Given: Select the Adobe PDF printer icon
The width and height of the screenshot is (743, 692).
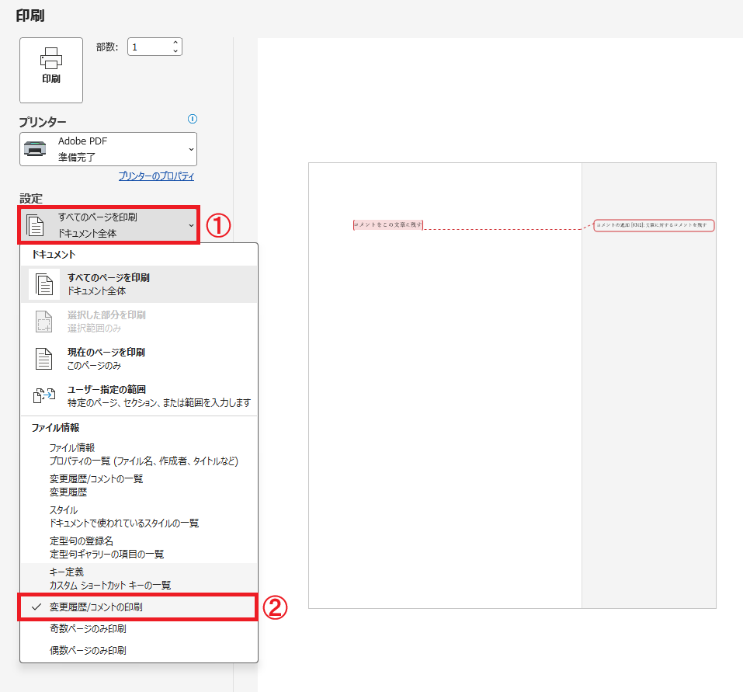Looking at the screenshot, I should (35, 148).
